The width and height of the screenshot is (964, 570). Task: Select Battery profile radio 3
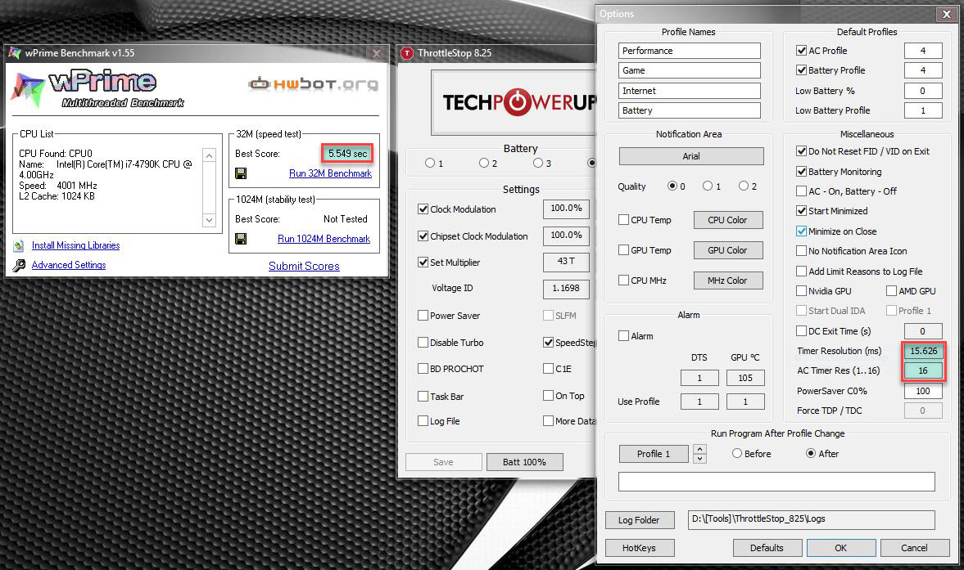click(538, 164)
